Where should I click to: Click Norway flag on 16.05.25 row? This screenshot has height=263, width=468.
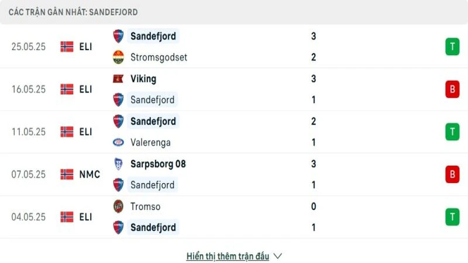(67, 89)
